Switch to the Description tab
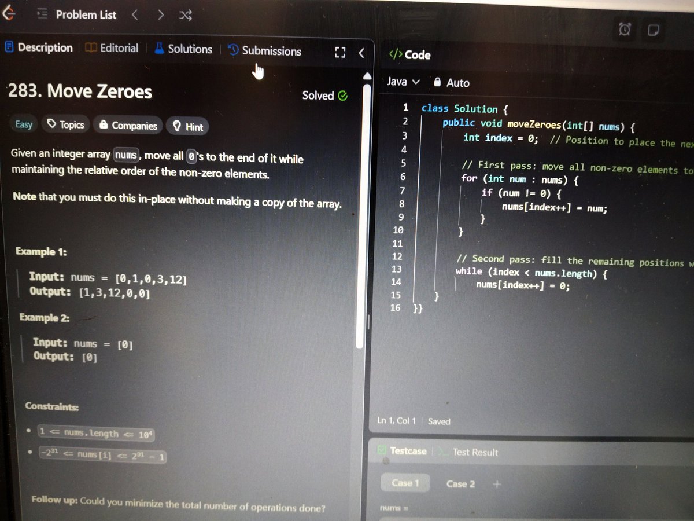 (x=39, y=47)
